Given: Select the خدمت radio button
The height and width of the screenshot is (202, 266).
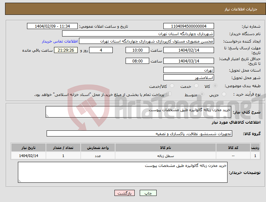Looking at the screenshot, I should tap(196, 86).
